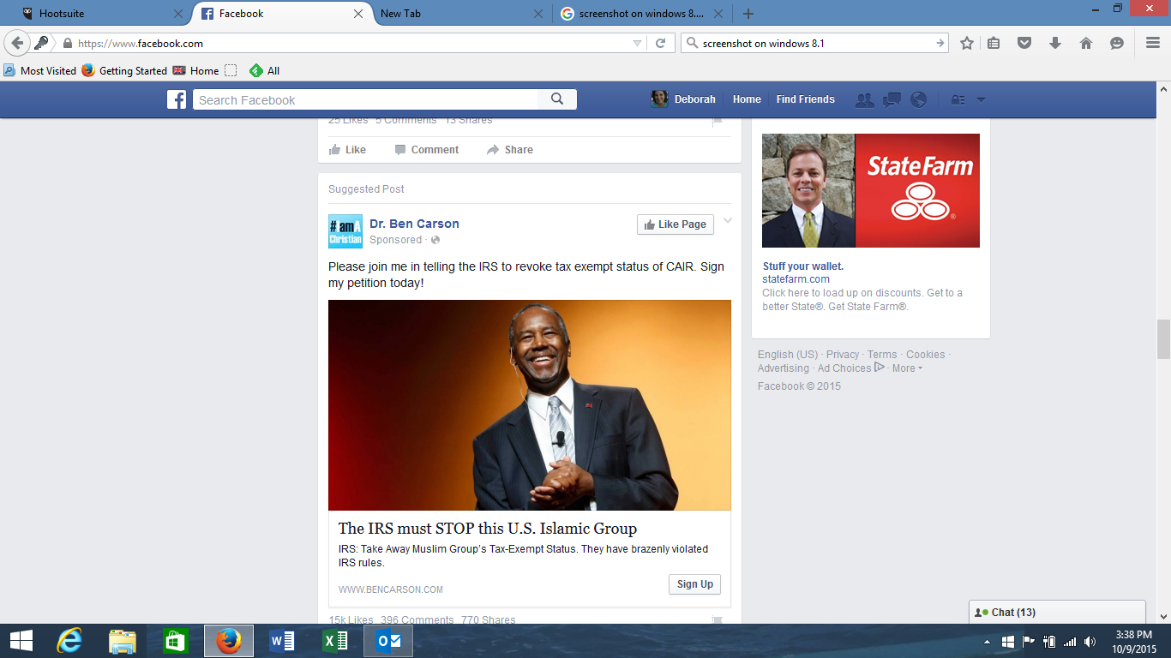Image resolution: width=1171 pixels, height=658 pixels.
Task: Click the Facebook logo icon
Action: tap(177, 99)
